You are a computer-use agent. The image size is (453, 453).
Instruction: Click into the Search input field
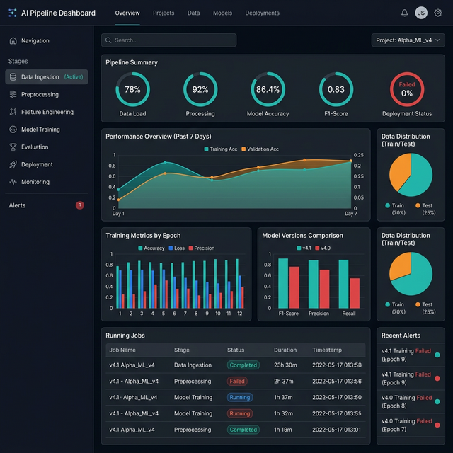168,40
